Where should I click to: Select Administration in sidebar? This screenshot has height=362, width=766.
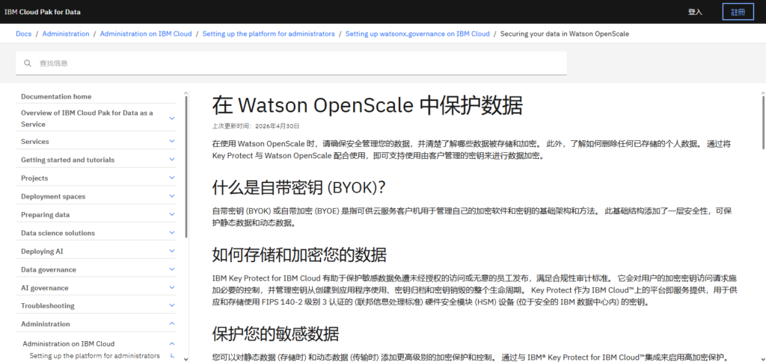coord(46,323)
